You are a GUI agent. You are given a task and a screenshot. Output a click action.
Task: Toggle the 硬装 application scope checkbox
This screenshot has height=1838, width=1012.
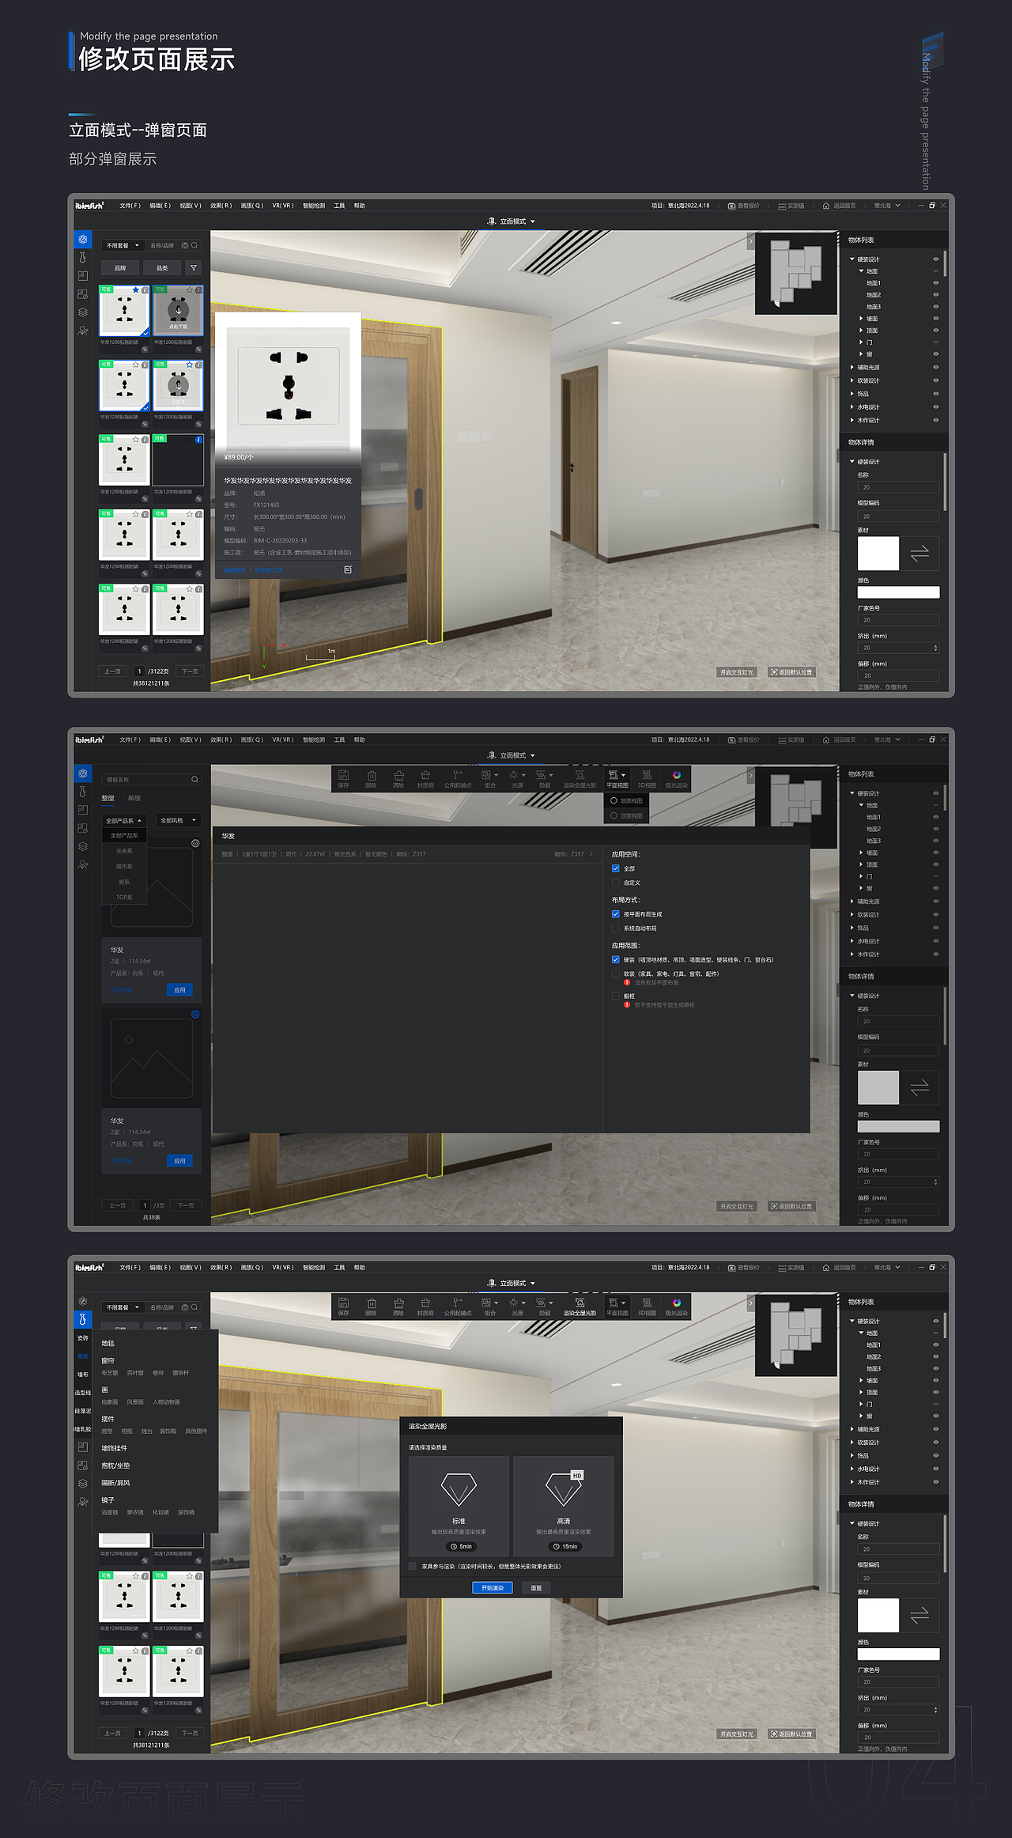click(616, 960)
